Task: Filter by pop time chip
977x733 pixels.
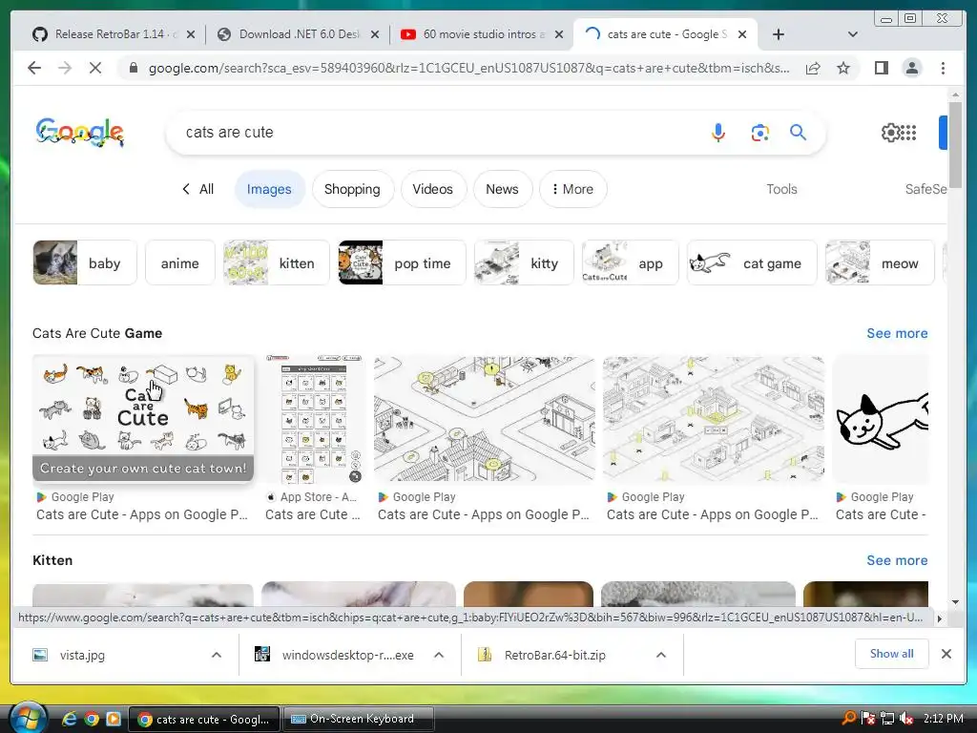Action: coord(402,263)
